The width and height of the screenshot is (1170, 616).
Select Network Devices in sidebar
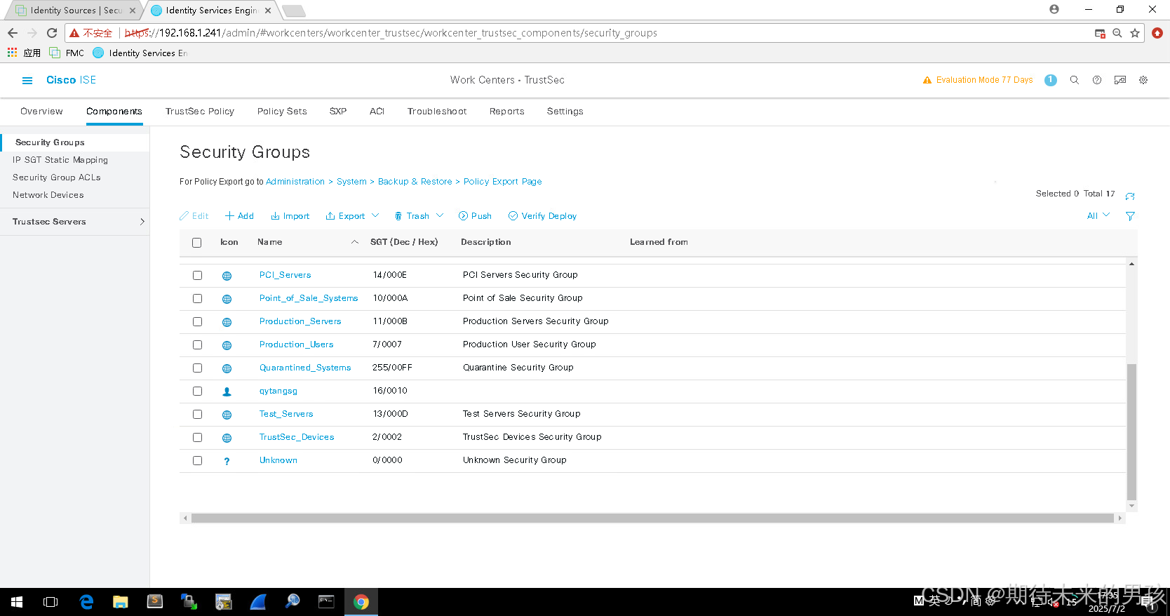(x=48, y=195)
